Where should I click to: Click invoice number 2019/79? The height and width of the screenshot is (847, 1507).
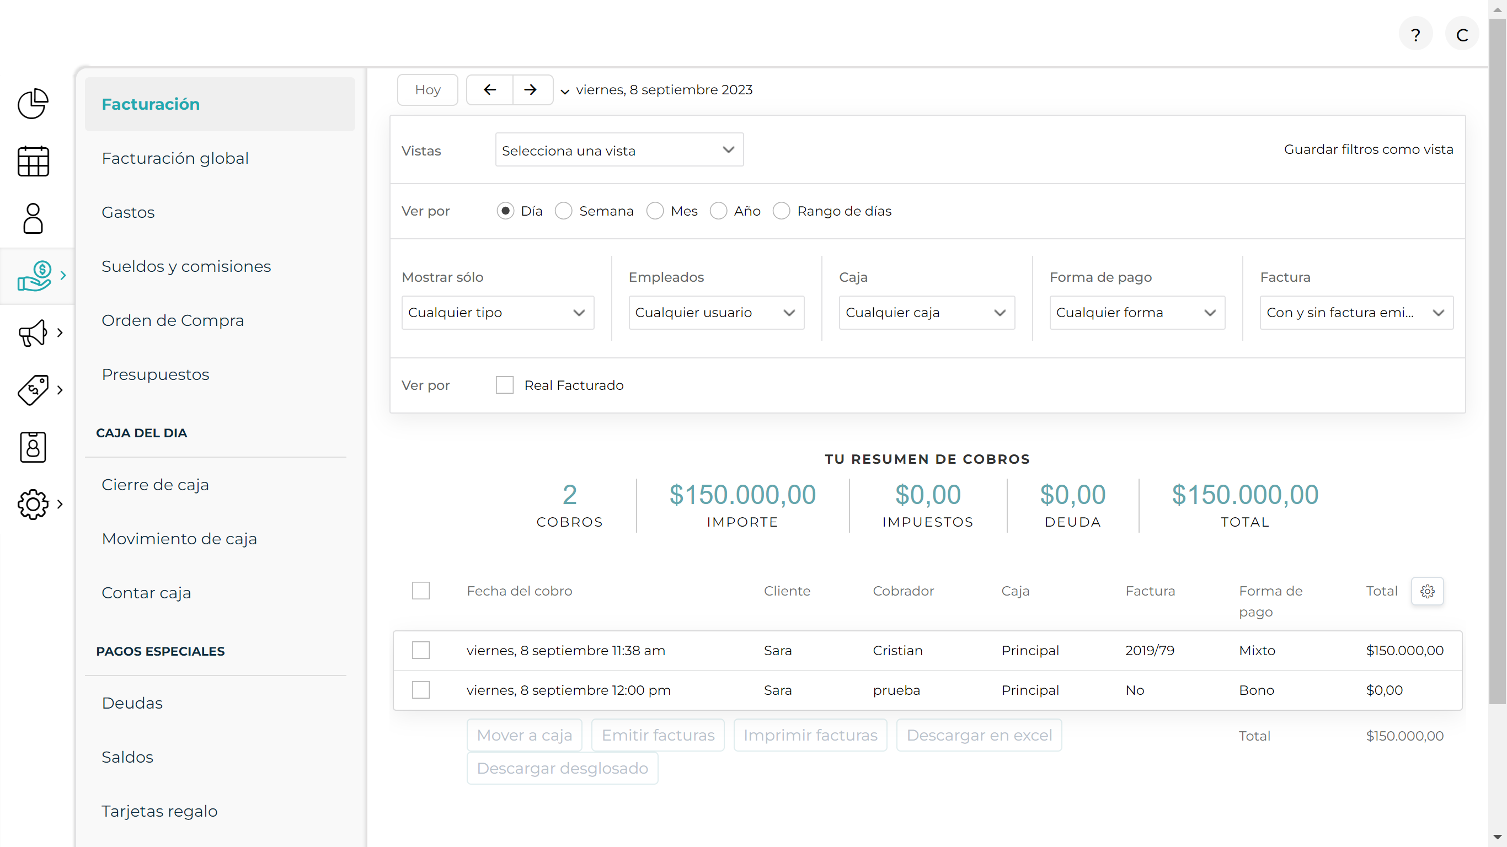(1150, 651)
